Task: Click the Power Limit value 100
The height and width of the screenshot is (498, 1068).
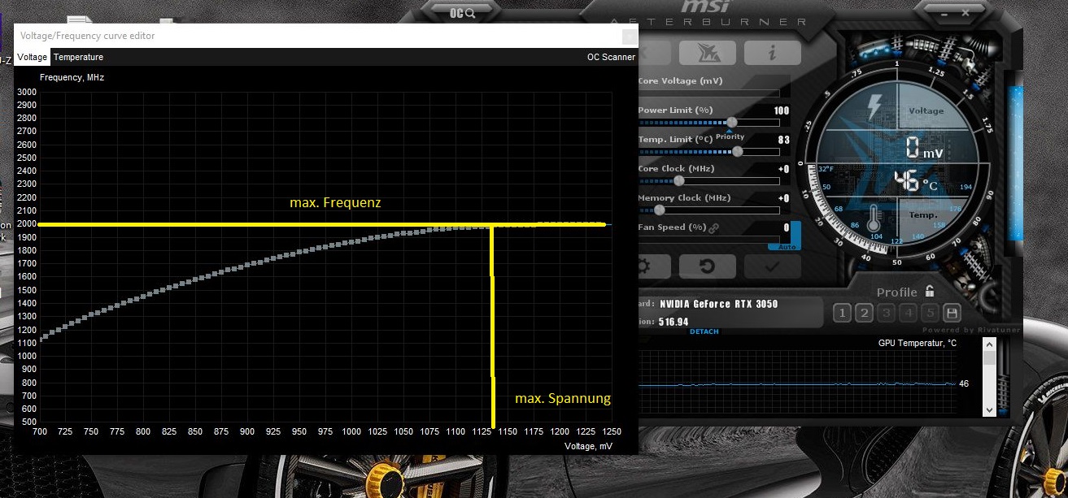Action: coord(782,110)
